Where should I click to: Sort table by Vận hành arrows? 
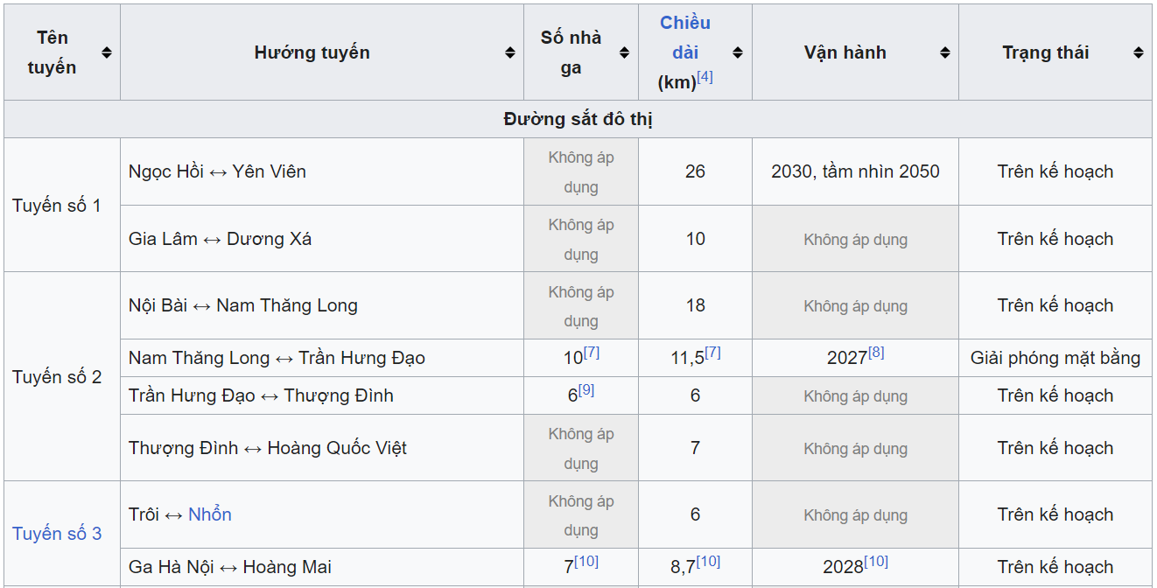pos(945,52)
